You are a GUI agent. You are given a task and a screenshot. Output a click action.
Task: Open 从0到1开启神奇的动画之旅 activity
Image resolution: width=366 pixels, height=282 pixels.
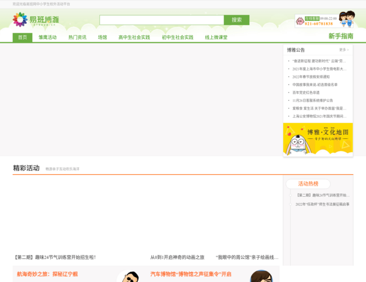click(x=177, y=257)
